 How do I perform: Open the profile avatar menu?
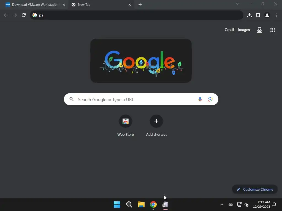267,15
